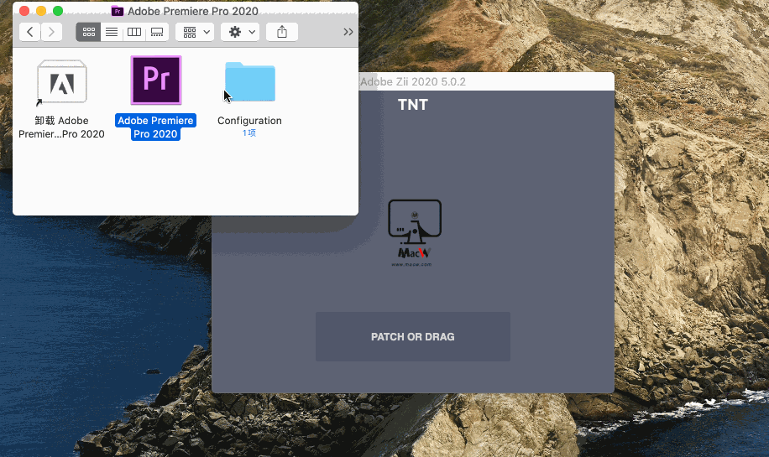Open the group-by arrangement dropdown
The height and width of the screenshot is (457, 769).
pos(196,32)
